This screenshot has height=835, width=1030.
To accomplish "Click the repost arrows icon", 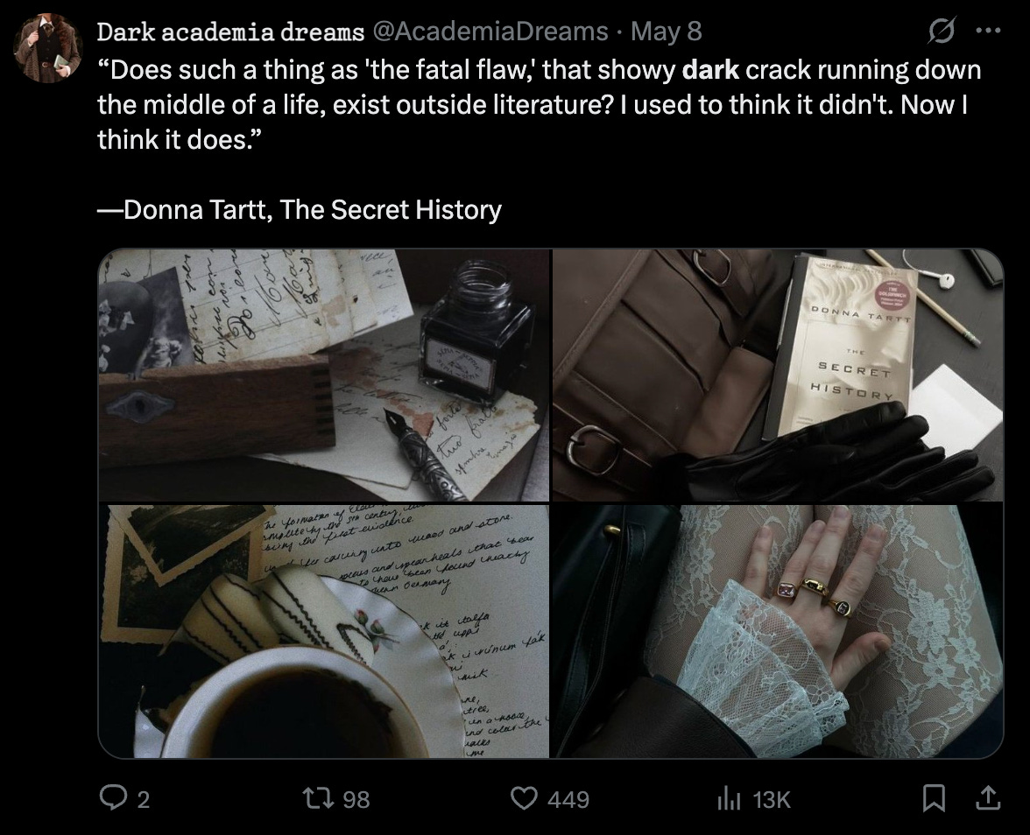I will point(314,799).
